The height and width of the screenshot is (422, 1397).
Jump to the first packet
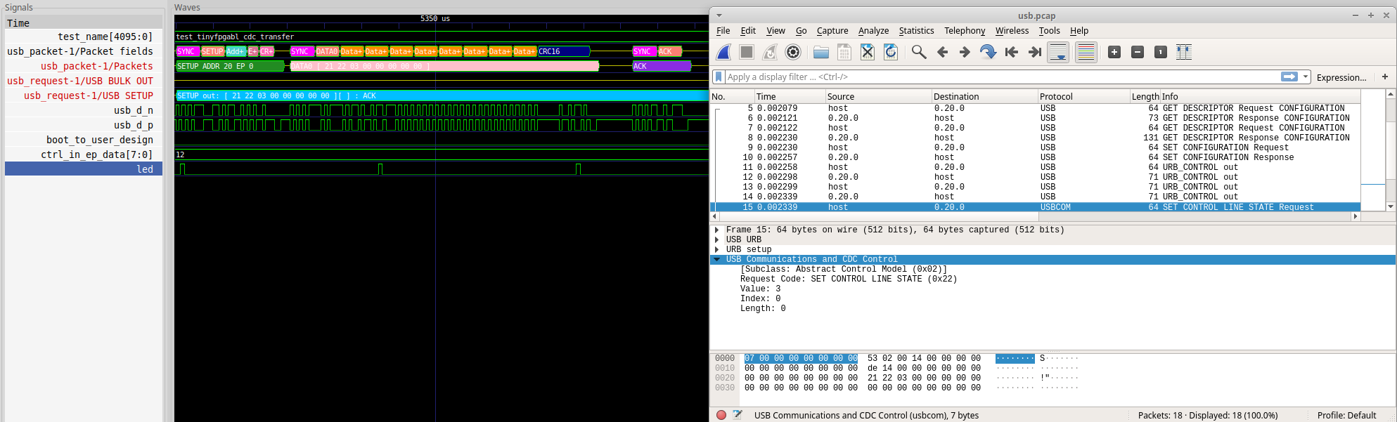pyautogui.click(x=1012, y=52)
